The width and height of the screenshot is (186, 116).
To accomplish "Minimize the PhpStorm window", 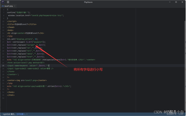I will [x=170, y=2].
